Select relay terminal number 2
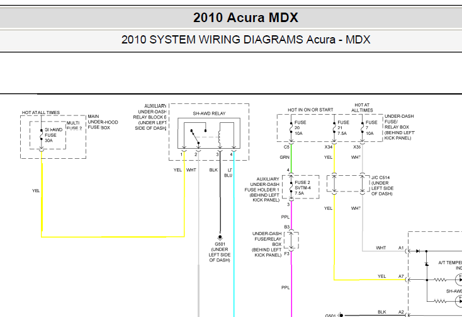 196,154
